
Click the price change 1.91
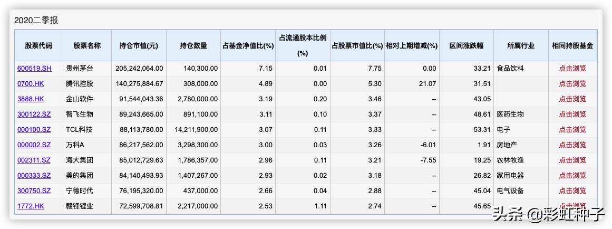point(484,145)
